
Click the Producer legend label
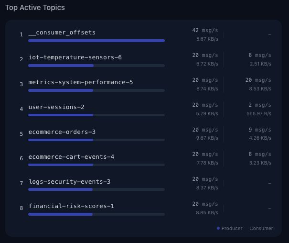(x=232, y=229)
